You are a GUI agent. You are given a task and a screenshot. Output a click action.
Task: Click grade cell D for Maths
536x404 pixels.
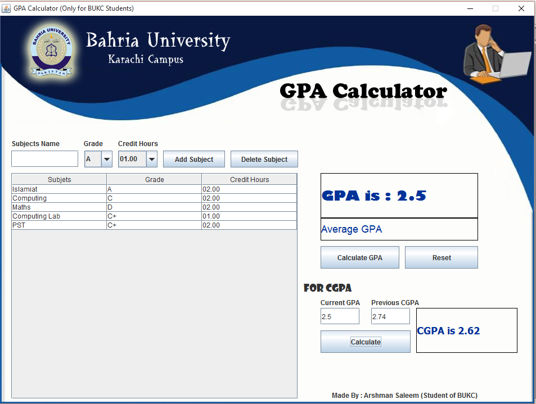pos(154,207)
